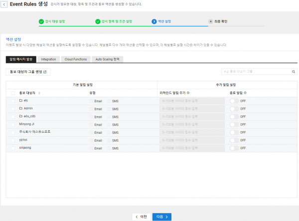Select all recipients with header checkbox
299x221 pixels.
click(13, 93)
